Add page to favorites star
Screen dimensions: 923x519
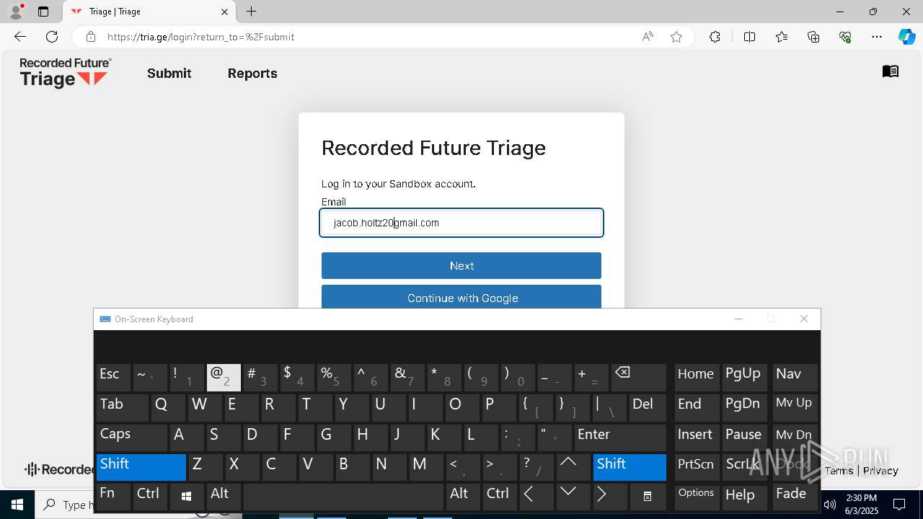676,37
